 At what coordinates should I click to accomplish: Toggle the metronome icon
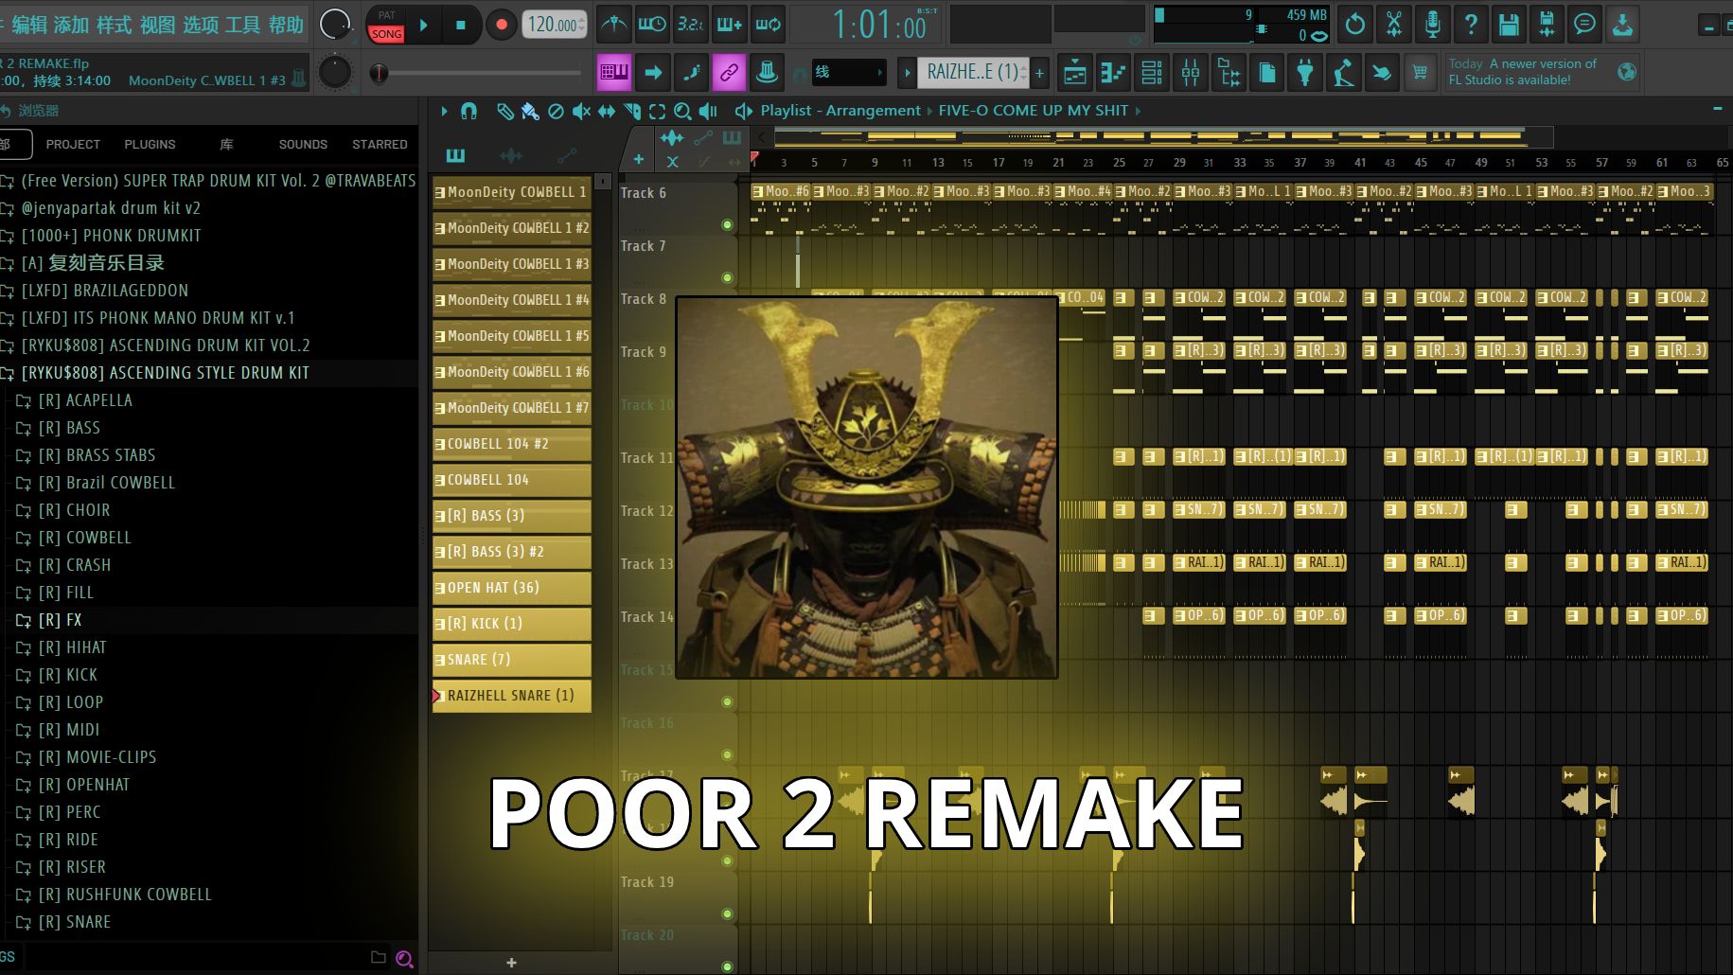(614, 25)
